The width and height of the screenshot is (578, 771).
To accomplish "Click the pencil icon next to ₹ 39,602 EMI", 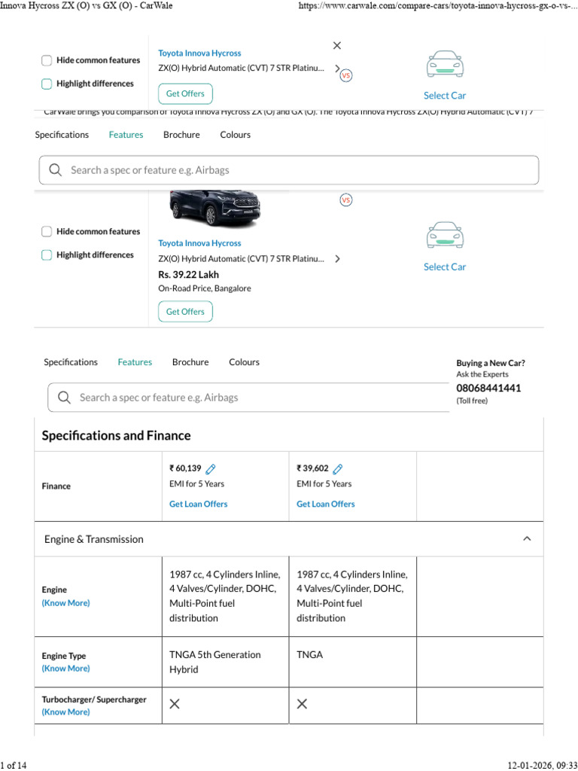I will click(x=338, y=468).
